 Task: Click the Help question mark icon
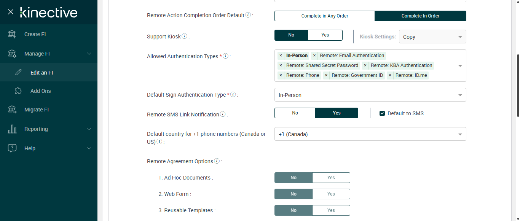click(12, 148)
